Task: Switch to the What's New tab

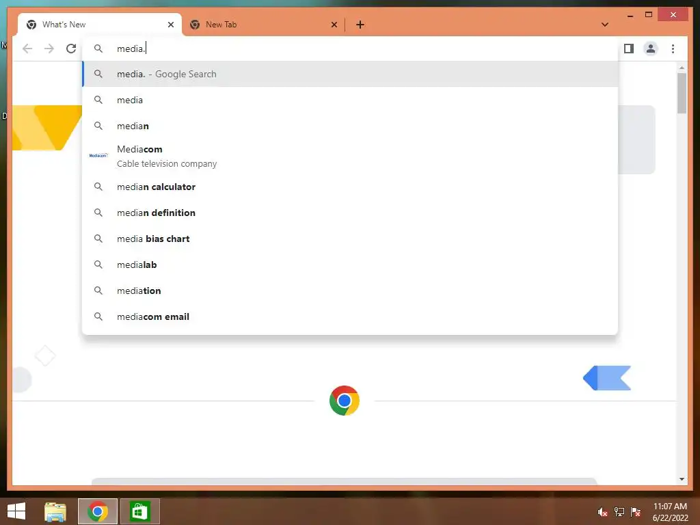Action: coord(100,25)
